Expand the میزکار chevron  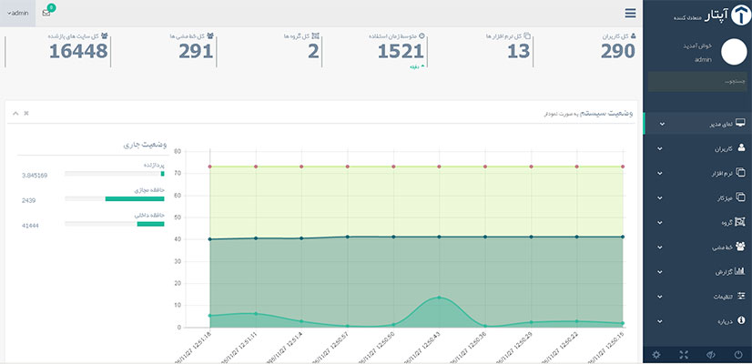coord(660,198)
